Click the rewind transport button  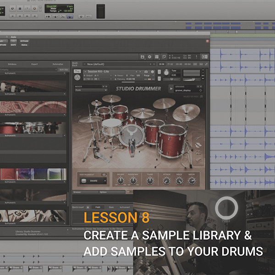pos(20,16)
